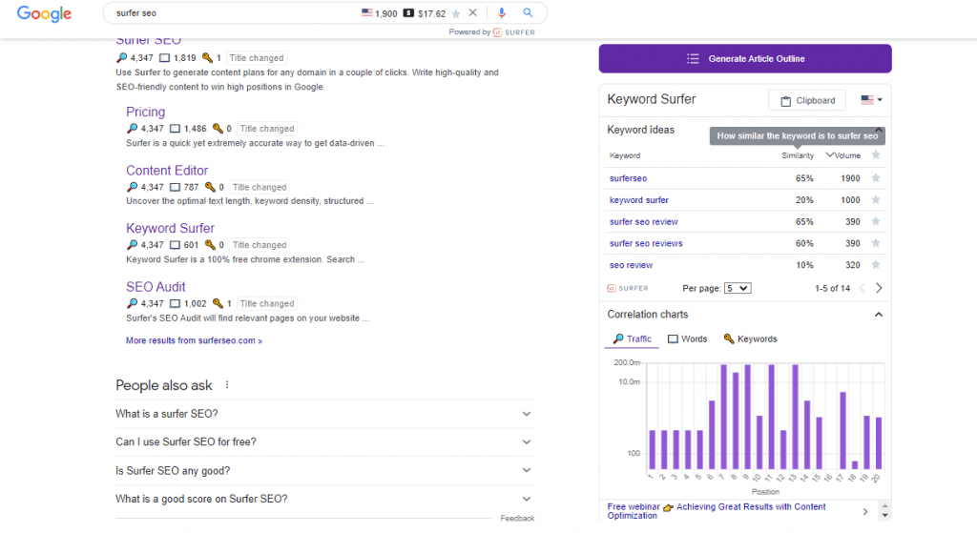Click word count icon under Content Editor
Viewport: 977px width, 533px height.
[x=176, y=187]
